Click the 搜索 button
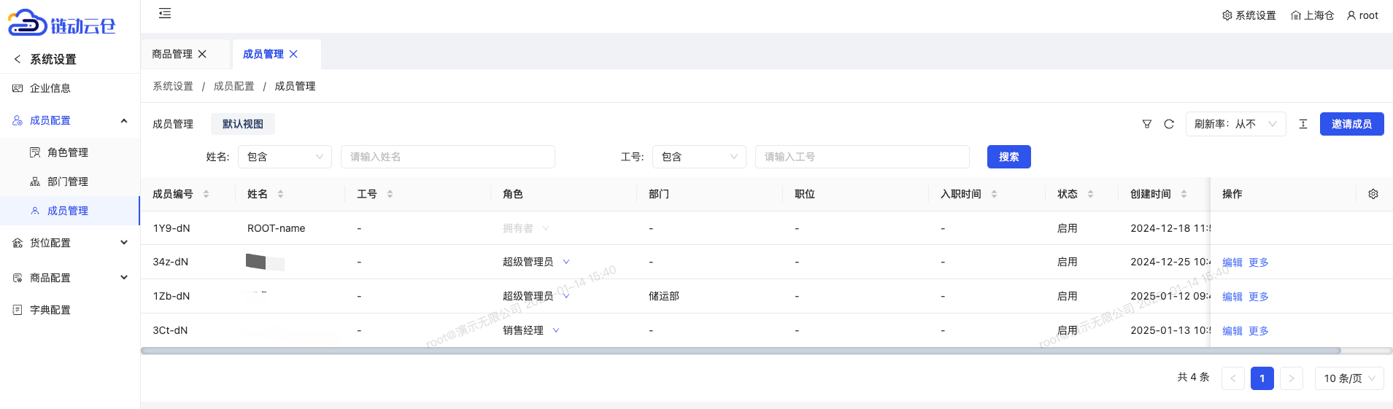 (x=1008, y=157)
